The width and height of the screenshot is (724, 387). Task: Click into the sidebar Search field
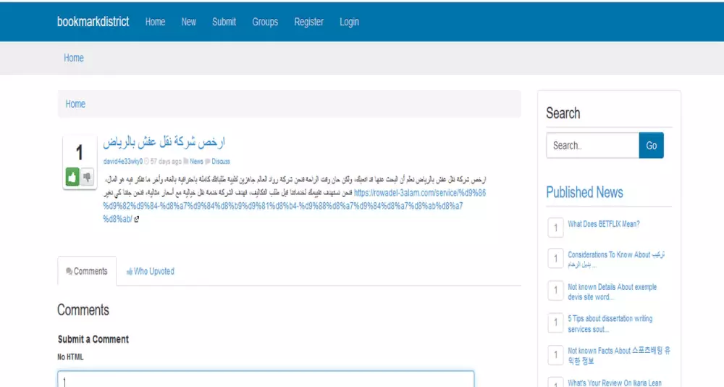click(x=593, y=146)
